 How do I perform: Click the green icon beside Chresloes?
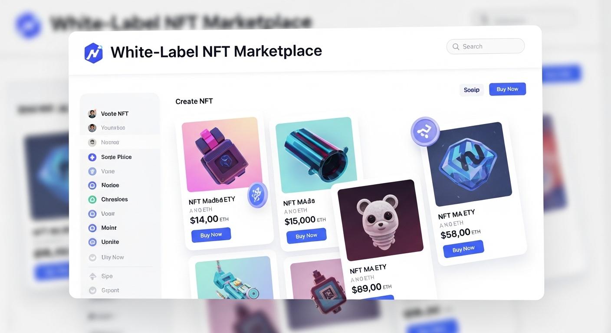pyautogui.click(x=92, y=199)
